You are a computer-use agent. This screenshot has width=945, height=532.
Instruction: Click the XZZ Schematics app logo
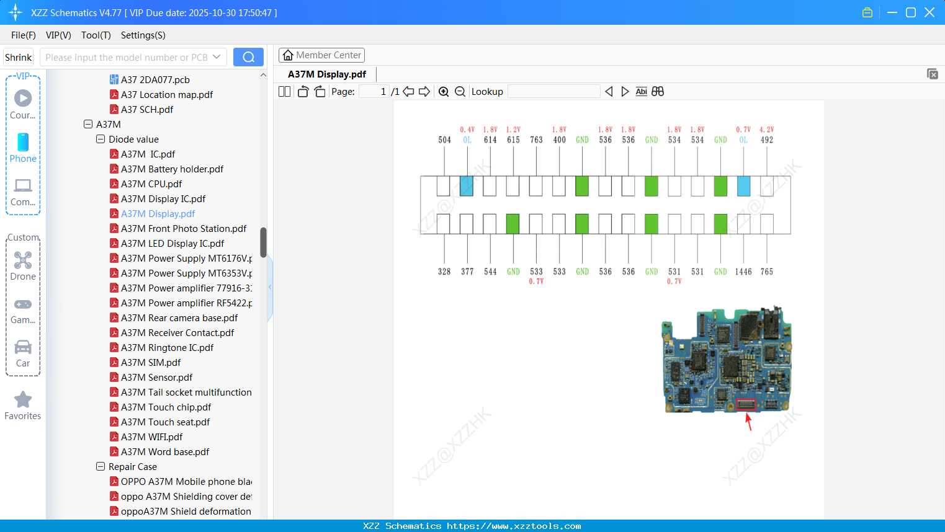(x=15, y=12)
